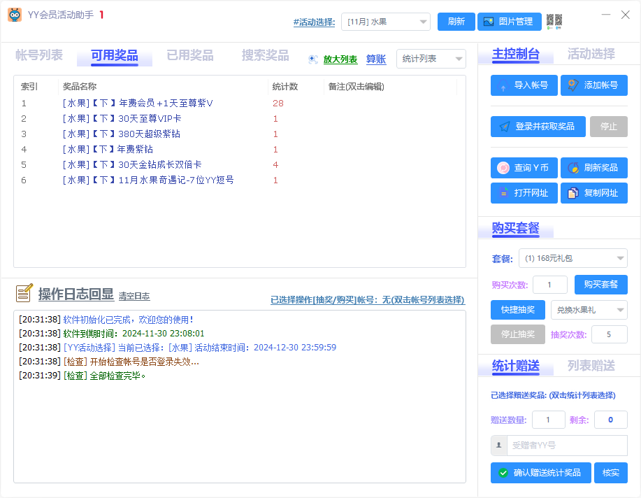Select prize row 年费紫钻
The image size is (641, 498).
(x=240, y=150)
